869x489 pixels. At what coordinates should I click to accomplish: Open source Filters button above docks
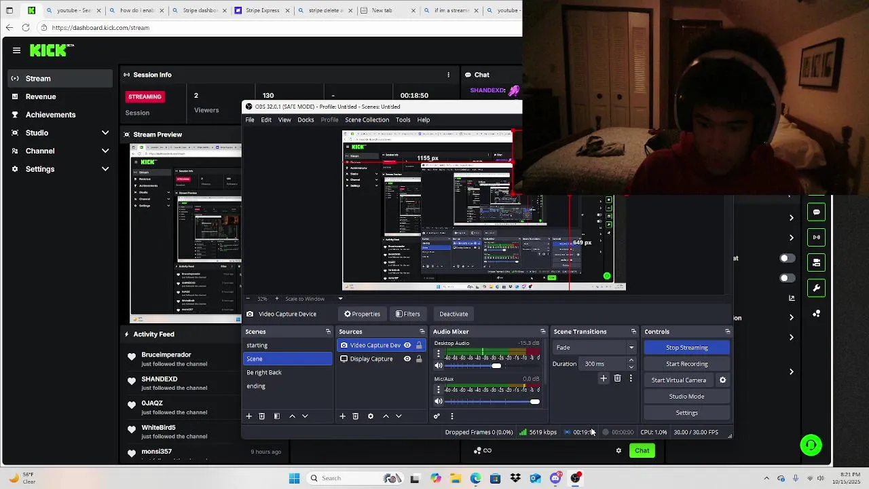coord(407,314)
